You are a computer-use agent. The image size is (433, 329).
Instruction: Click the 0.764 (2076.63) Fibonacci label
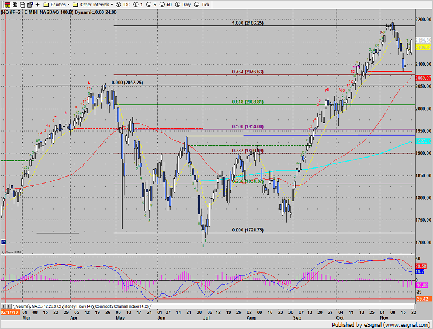point(247,72)
